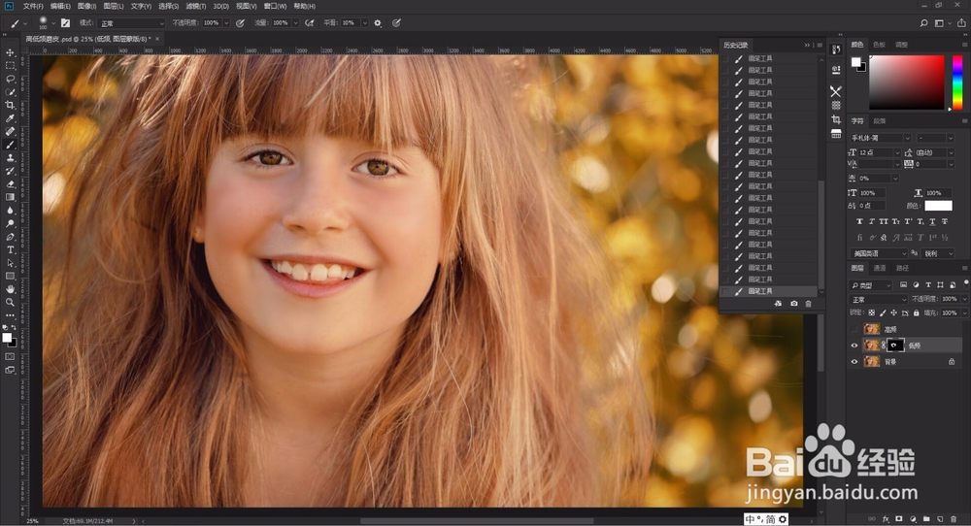971x526 pixels.
Task: Select the Move tool
Action: (10, 52)
